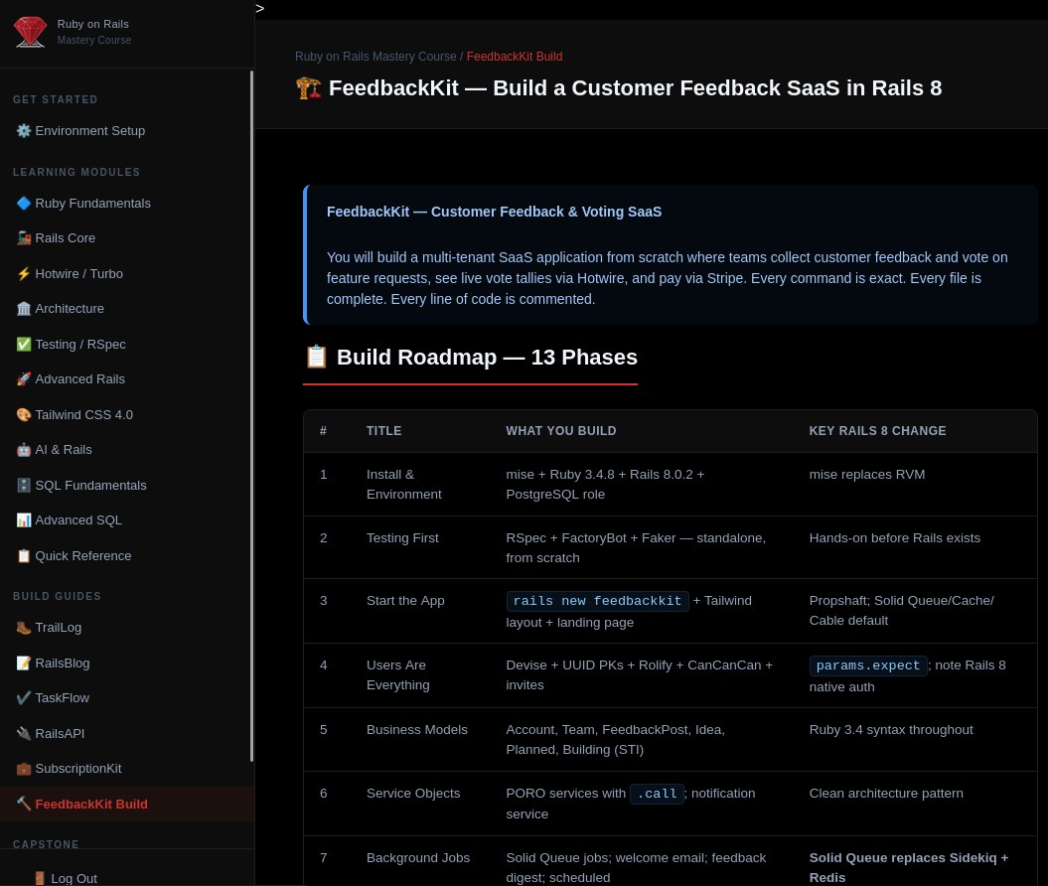Click the robot icon beside AI & Rails

[24, 450]
